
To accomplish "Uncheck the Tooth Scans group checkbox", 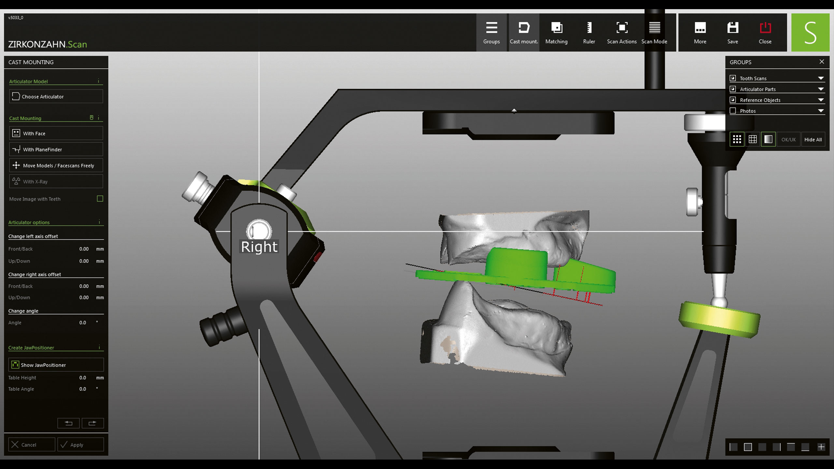I will pos(733,78).
